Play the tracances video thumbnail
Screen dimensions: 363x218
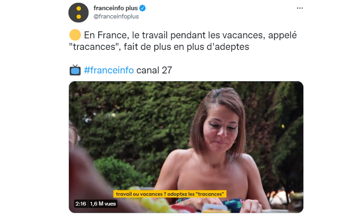pyautogui.click(x=186, y=147)
